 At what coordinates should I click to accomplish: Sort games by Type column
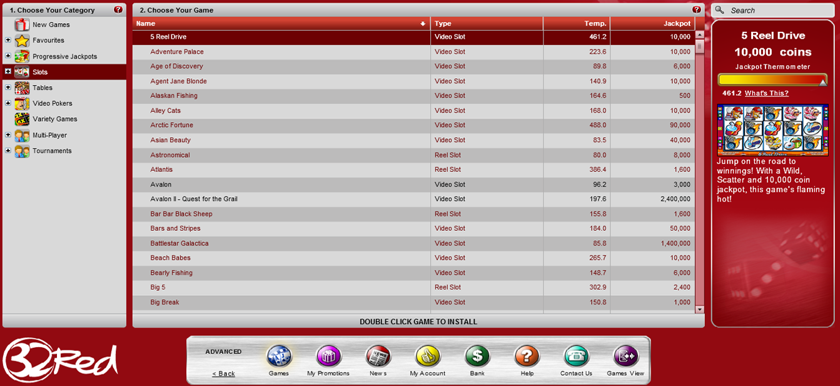[x=487, y=24]
